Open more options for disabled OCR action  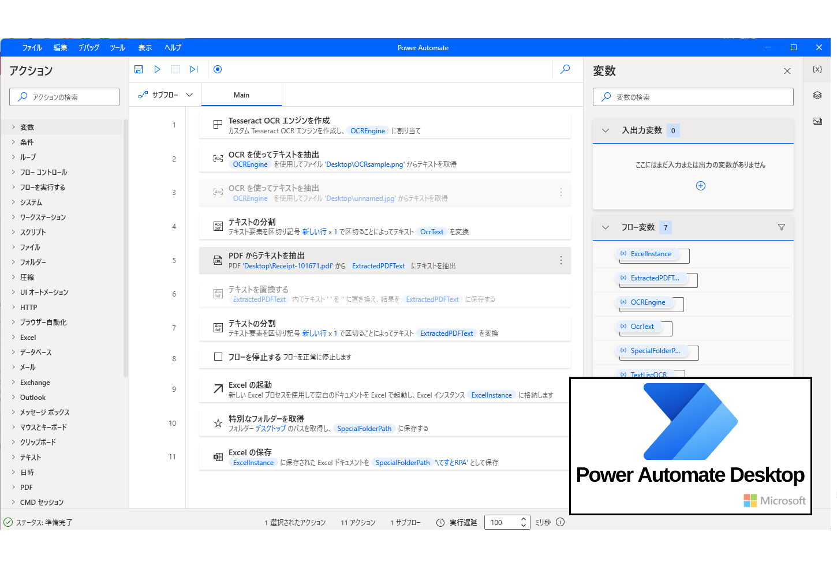[561, 192]
